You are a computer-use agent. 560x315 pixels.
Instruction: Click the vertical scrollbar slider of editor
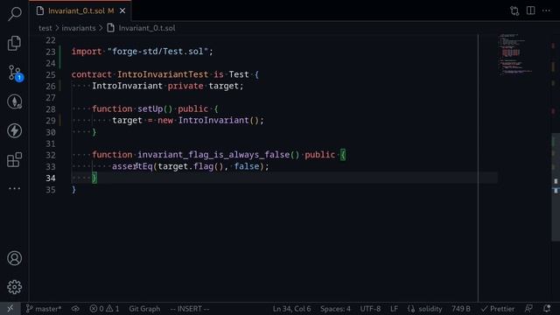click(x=556, y=187)
